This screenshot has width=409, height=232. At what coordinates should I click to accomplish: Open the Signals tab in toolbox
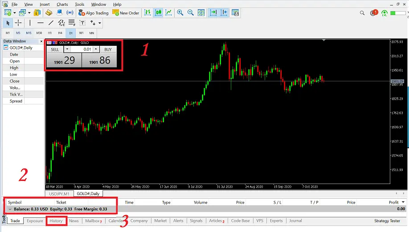click(196, 220)
